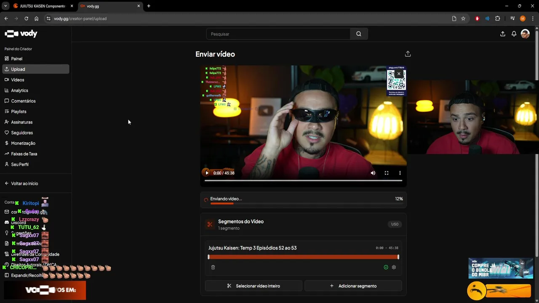Click the 1/50 segment counter badge

[x=395, y=224]
